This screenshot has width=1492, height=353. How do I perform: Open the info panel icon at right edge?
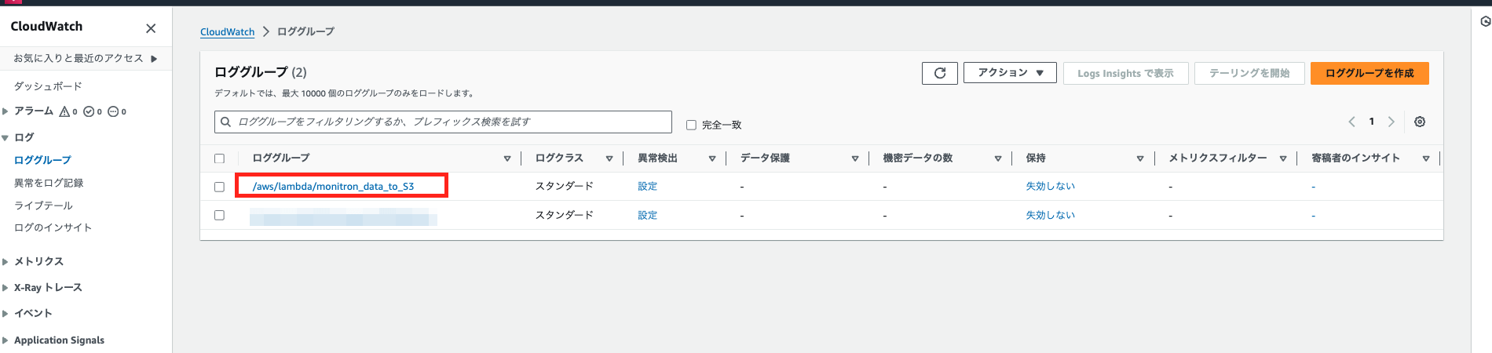[1485, 21]
